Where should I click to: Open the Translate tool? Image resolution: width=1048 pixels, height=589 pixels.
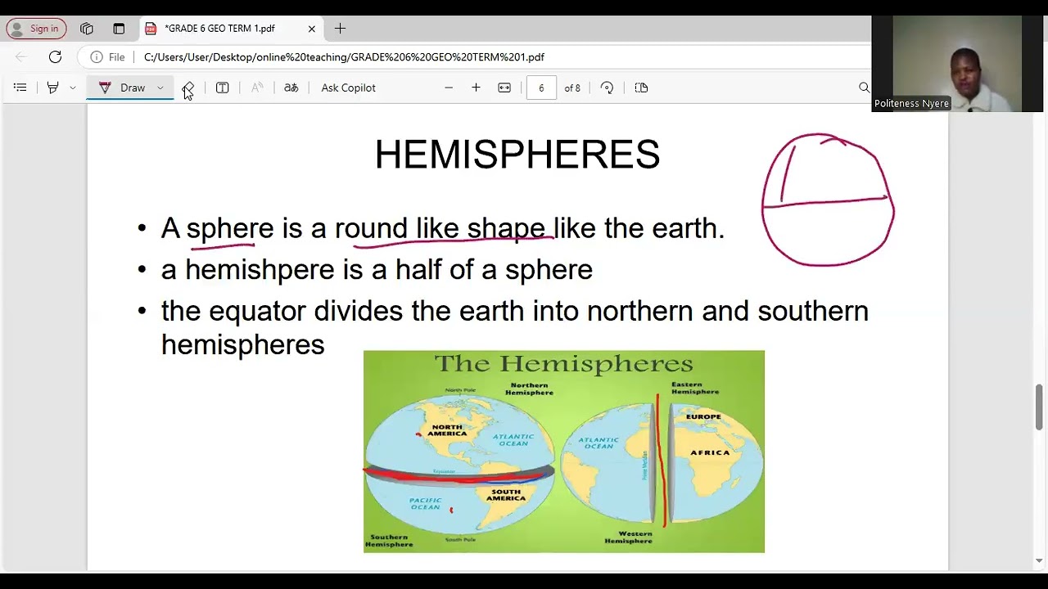point(291,88)
